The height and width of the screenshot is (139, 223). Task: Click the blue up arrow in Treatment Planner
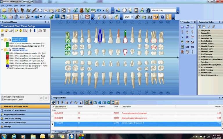[x=30, y=31]
